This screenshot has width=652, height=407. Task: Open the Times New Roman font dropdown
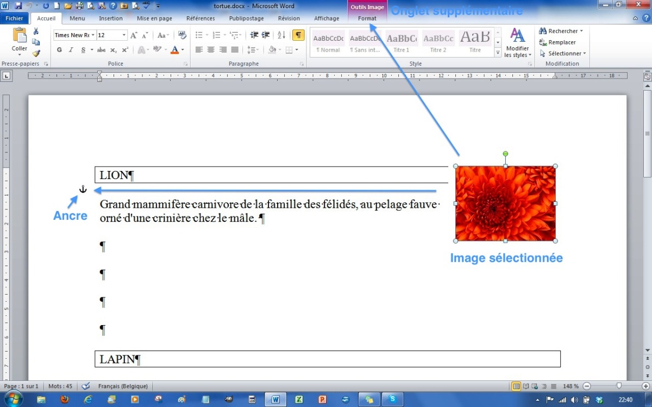93,35
